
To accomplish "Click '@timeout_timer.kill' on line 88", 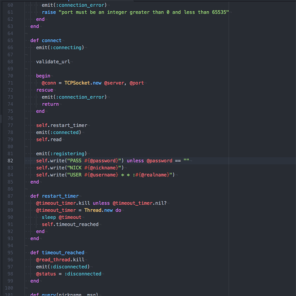I will point(63,203).
